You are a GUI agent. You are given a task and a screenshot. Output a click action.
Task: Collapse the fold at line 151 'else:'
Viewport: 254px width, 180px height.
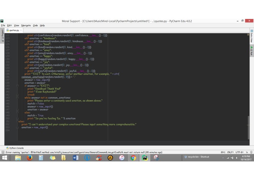click(x=17, y=121)
